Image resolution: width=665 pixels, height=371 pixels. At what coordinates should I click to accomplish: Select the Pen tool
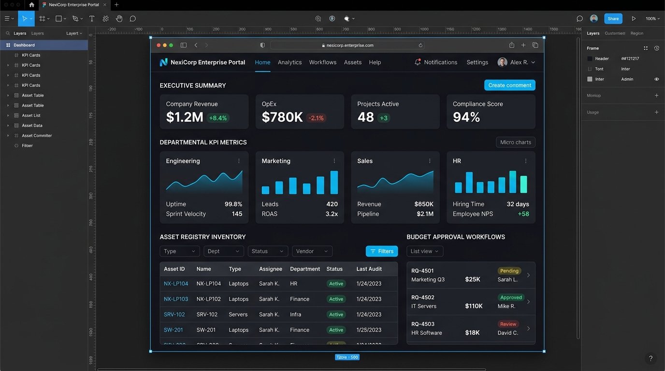click(75, 18)
